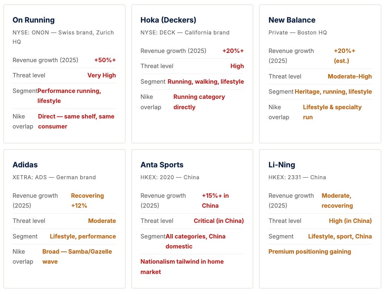Click On Running's 'Revenue growth (2025)' label
The height and width of the screenshot is (294, 386).
(x=45, y=60)
